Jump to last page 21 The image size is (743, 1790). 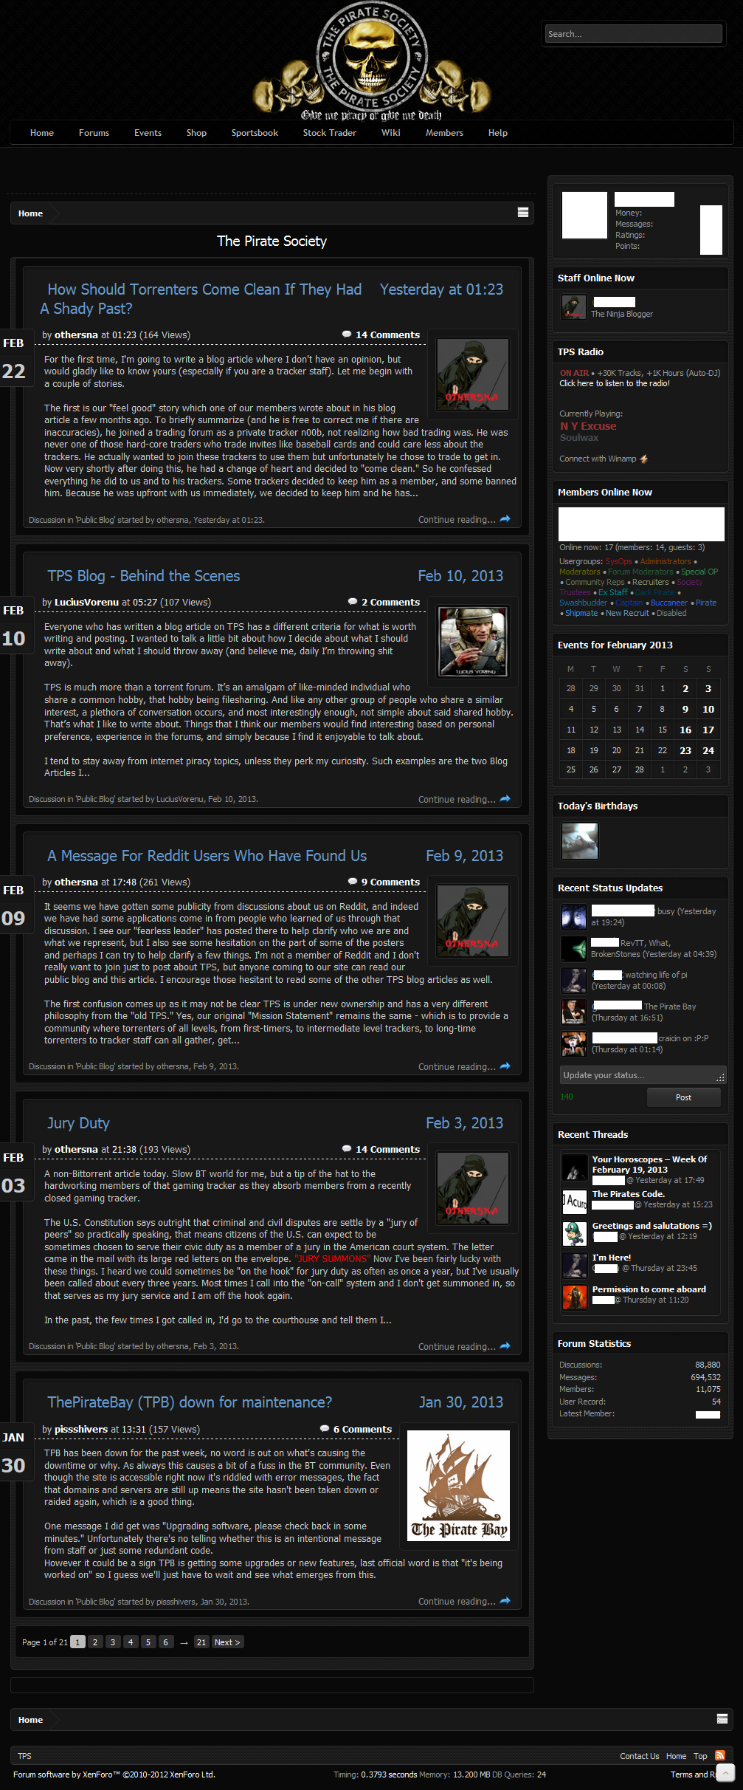pyautogui.click(x=201, y=1642)
